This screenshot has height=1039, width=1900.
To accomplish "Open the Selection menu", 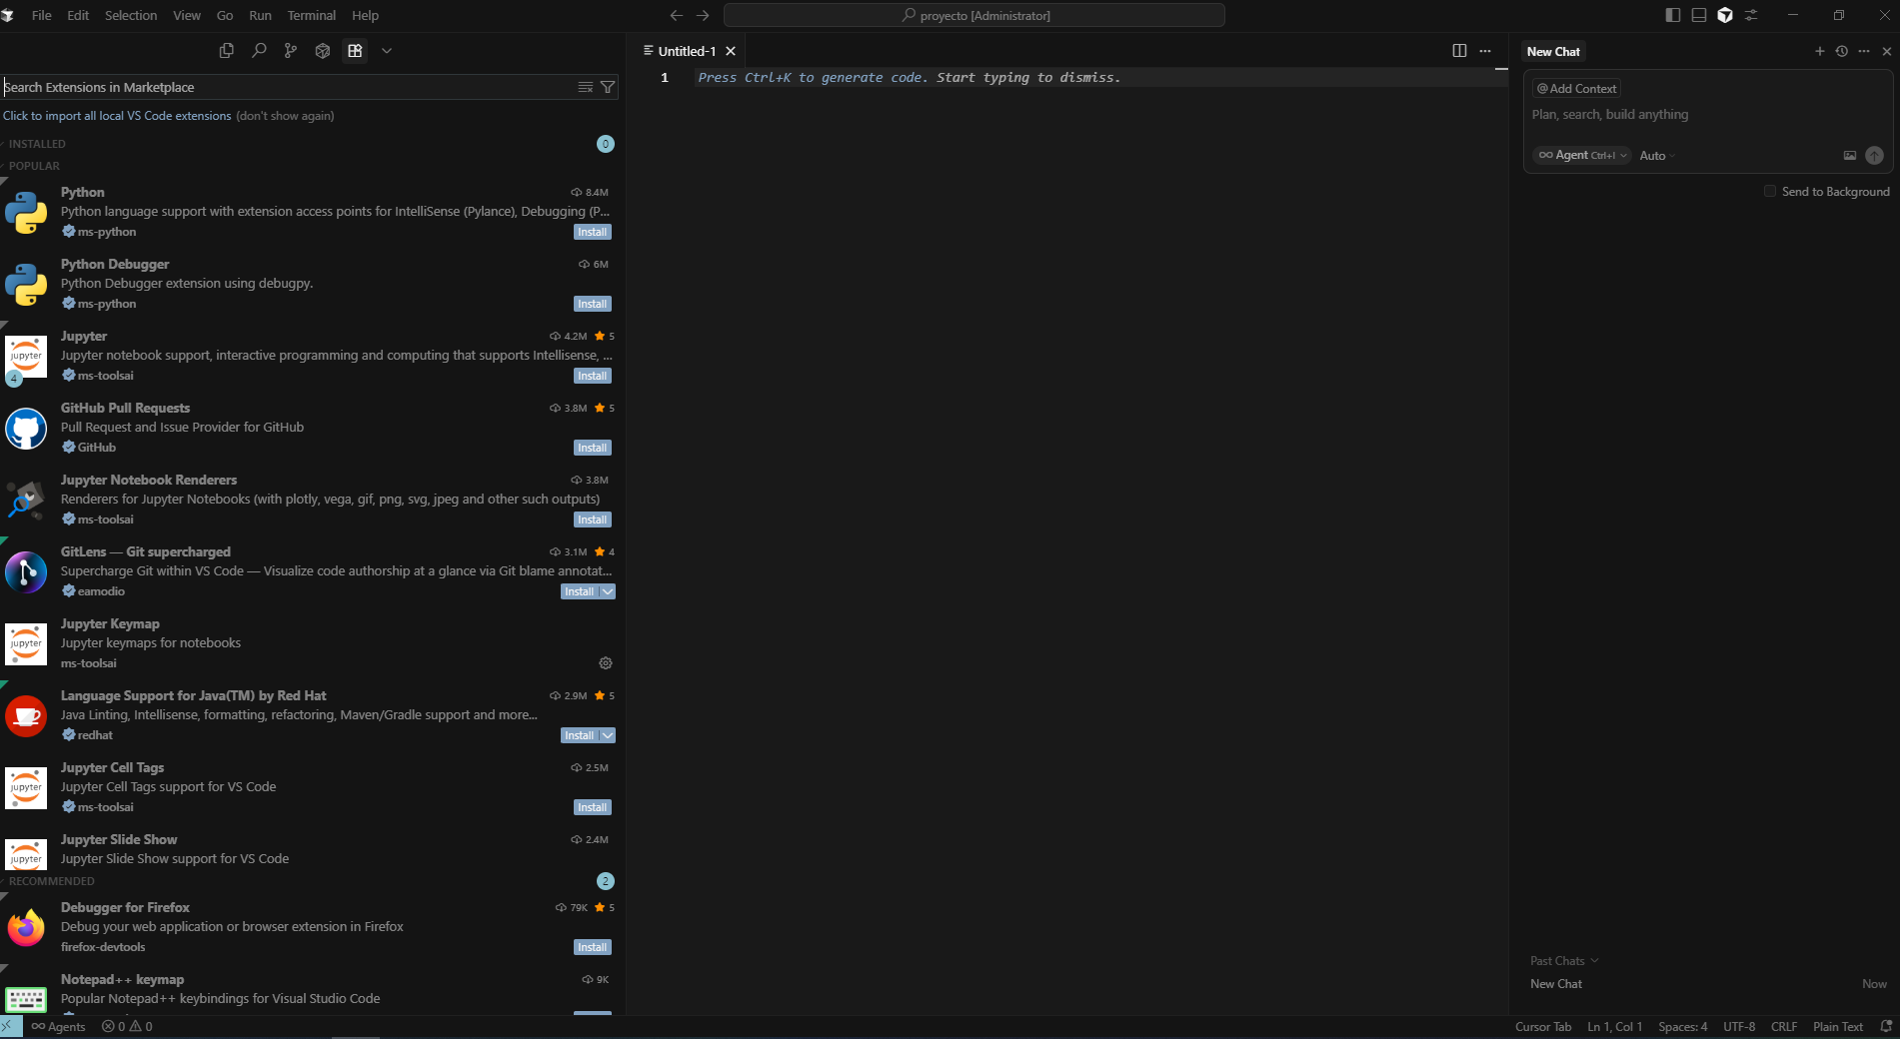I will [x=131, y=15].
